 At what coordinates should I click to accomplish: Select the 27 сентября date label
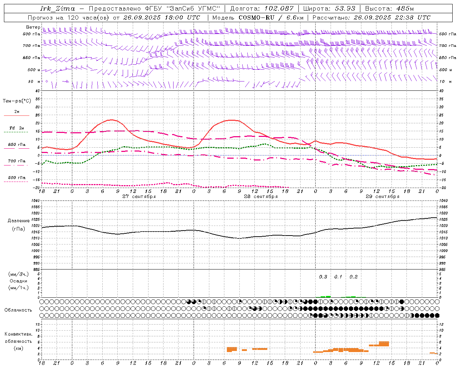[x=139, y=197]
